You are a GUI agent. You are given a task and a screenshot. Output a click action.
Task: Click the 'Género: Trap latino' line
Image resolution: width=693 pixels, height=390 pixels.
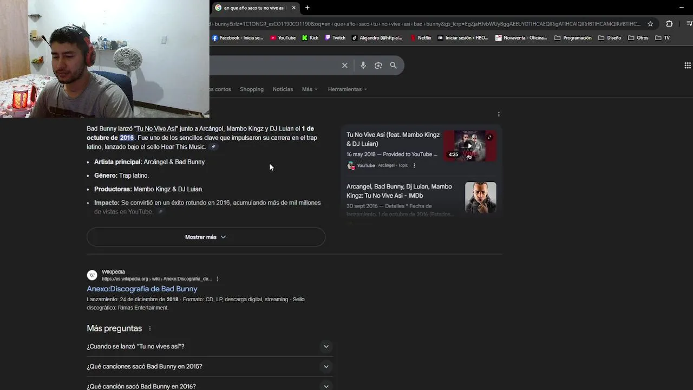tap(121, 175)
